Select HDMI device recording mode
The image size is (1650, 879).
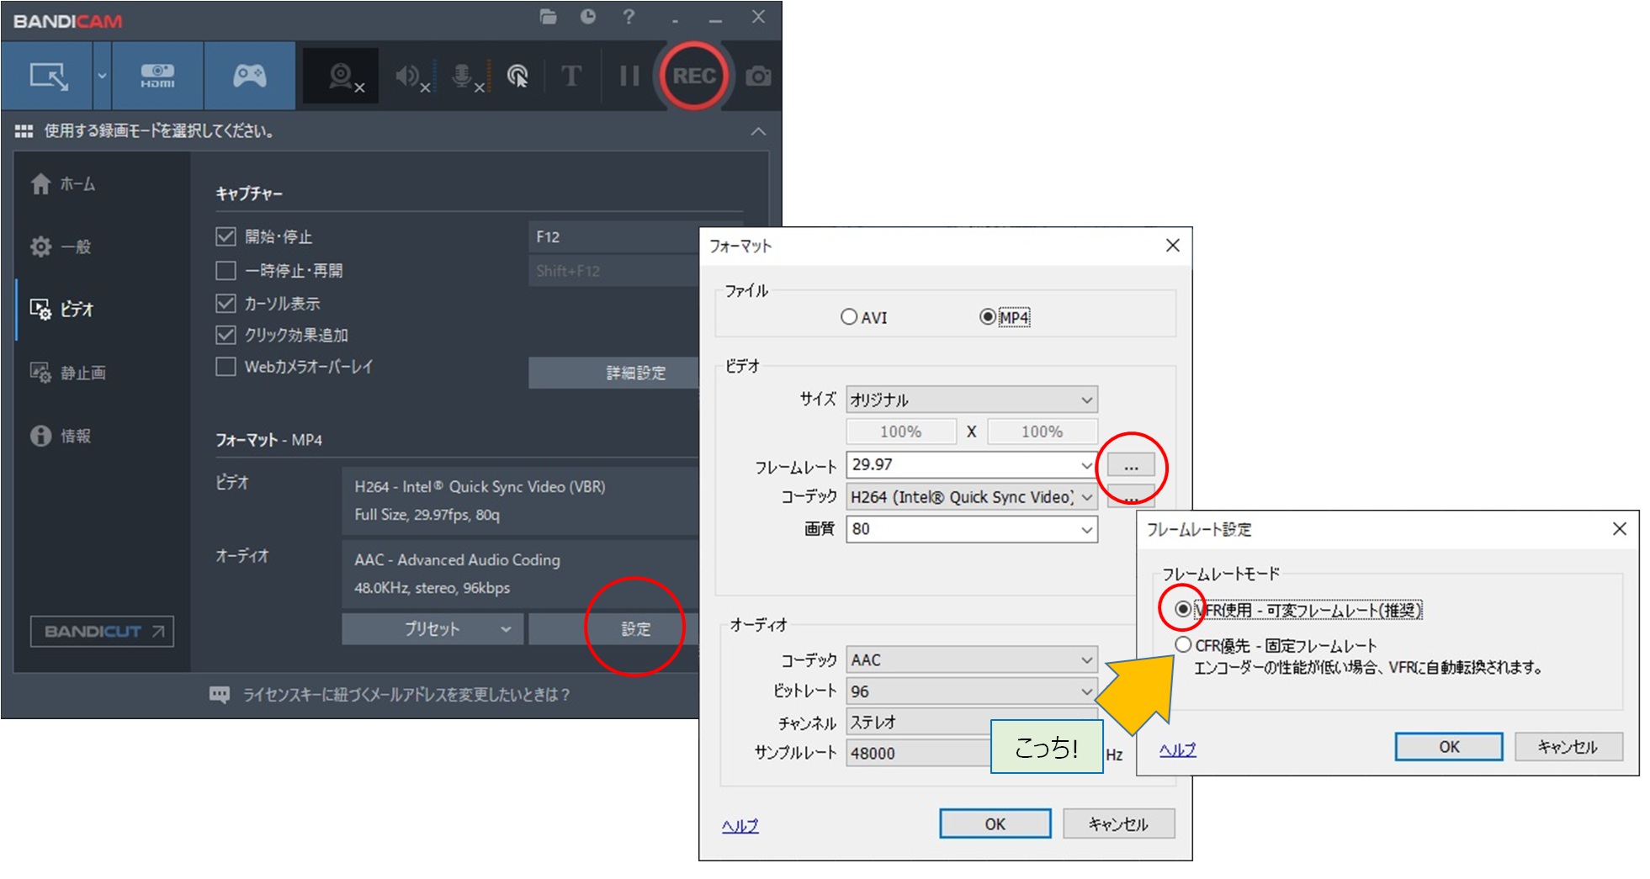click(x=157, y=77)
